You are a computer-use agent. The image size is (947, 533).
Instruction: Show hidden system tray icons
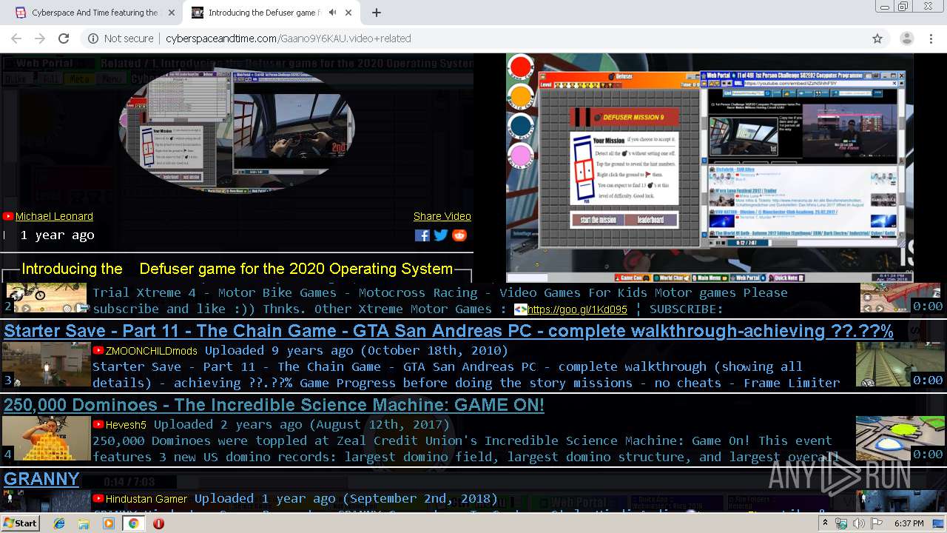coord(826,523)
